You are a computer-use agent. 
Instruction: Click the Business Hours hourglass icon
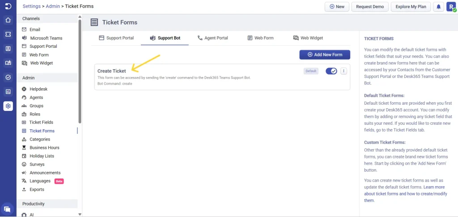tap(24, 148)
